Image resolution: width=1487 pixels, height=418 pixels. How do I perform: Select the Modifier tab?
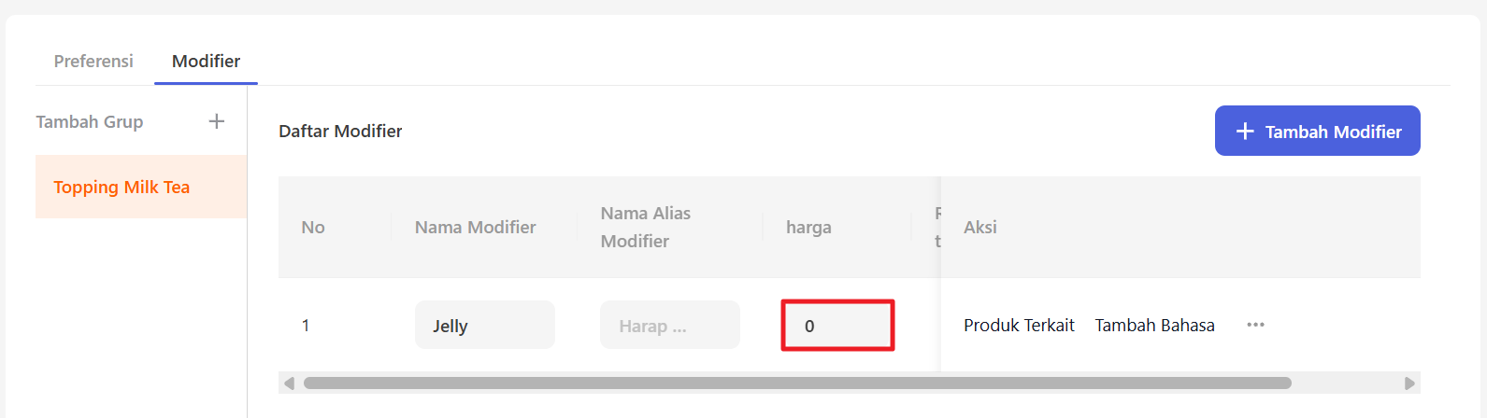point(206,61)
